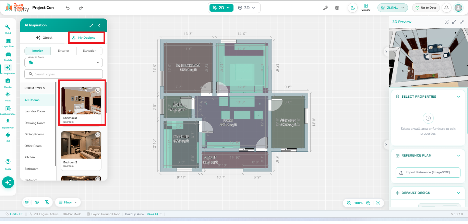Select the Elevation segment option
This screenshot has width=468, height=224.
tap(89, 51)
